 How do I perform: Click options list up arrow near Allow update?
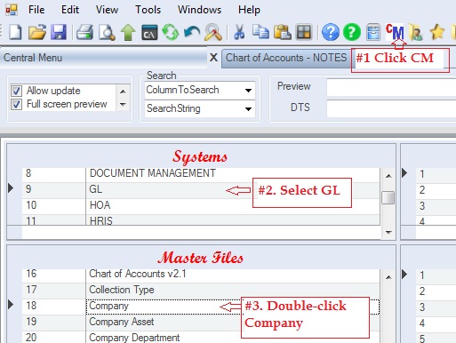pyautogui.click(x=123, y=92)
